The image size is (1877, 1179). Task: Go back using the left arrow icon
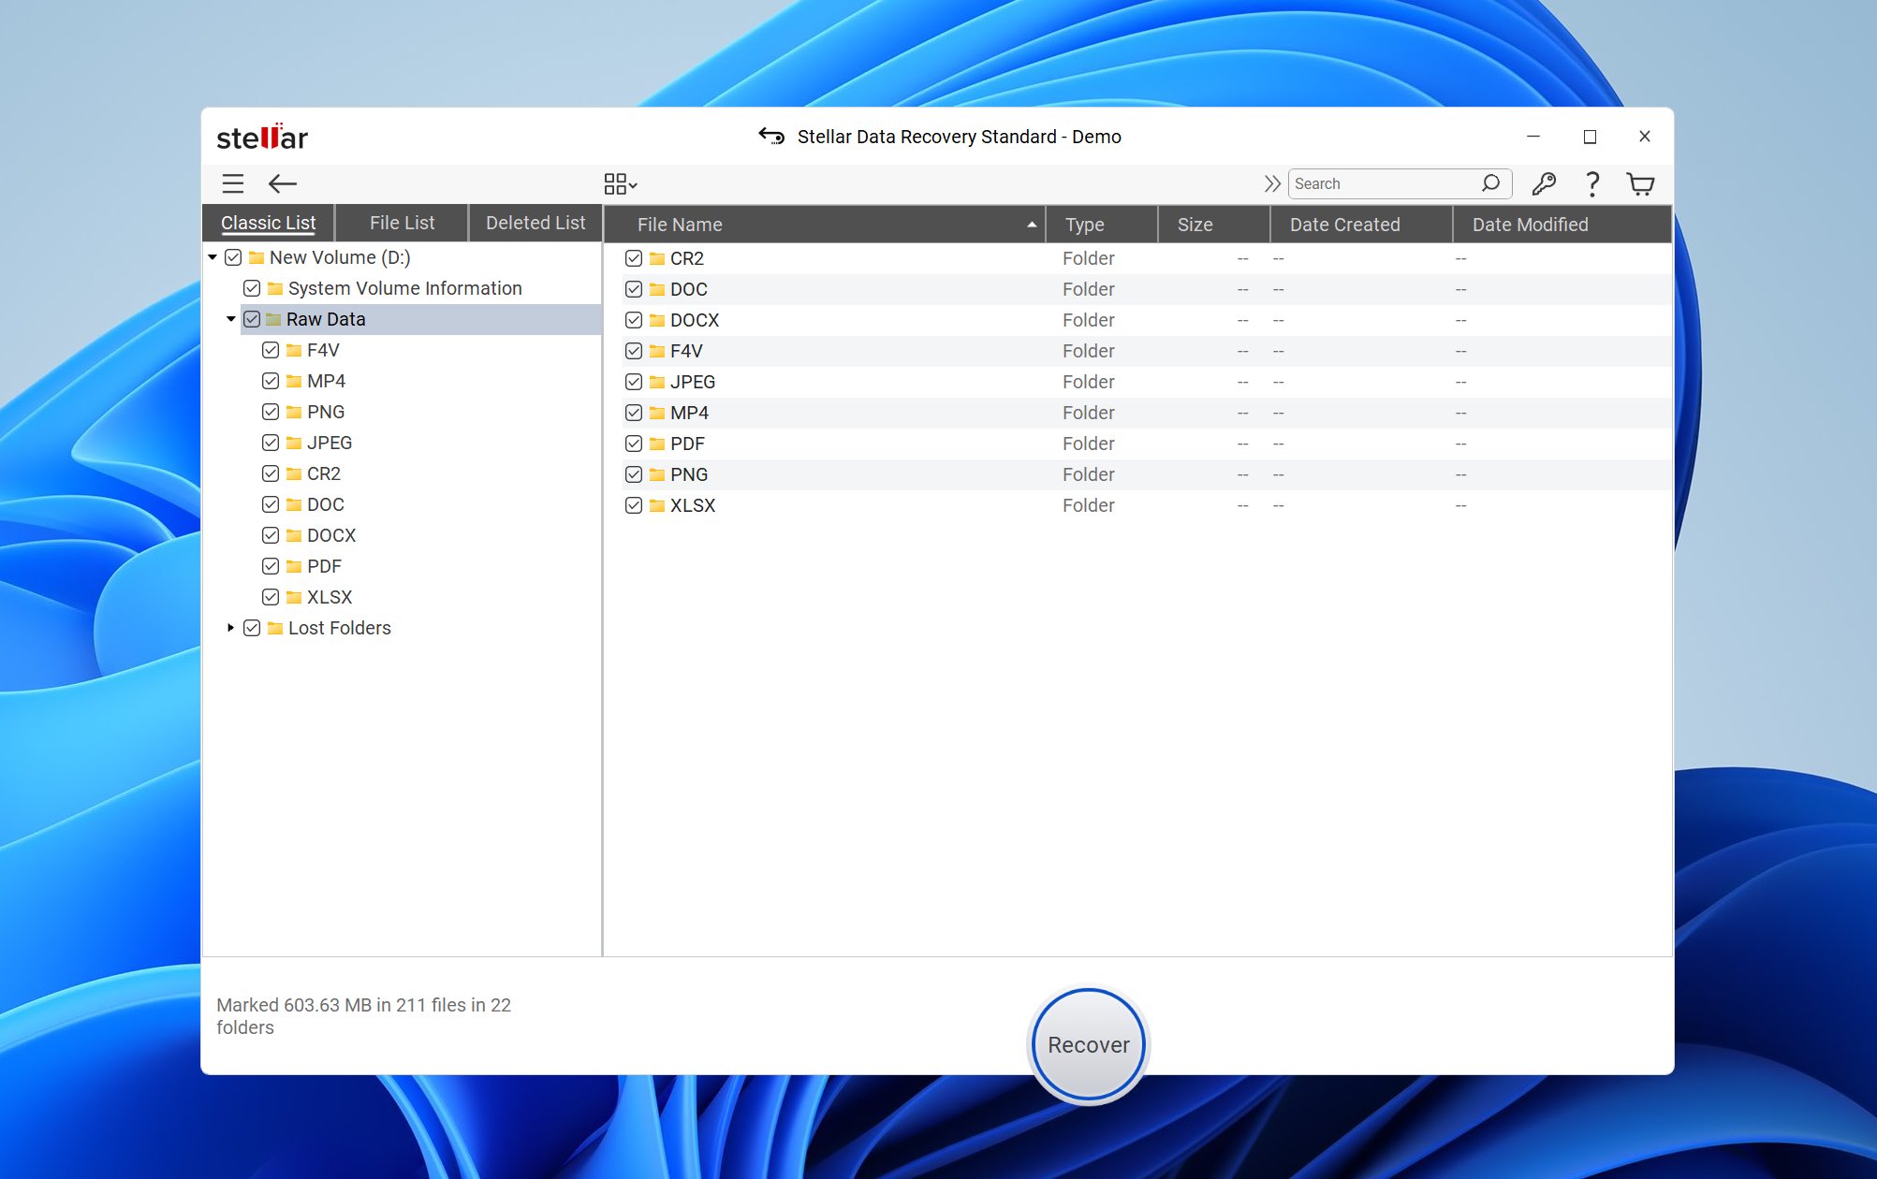[x=282, y=183]
